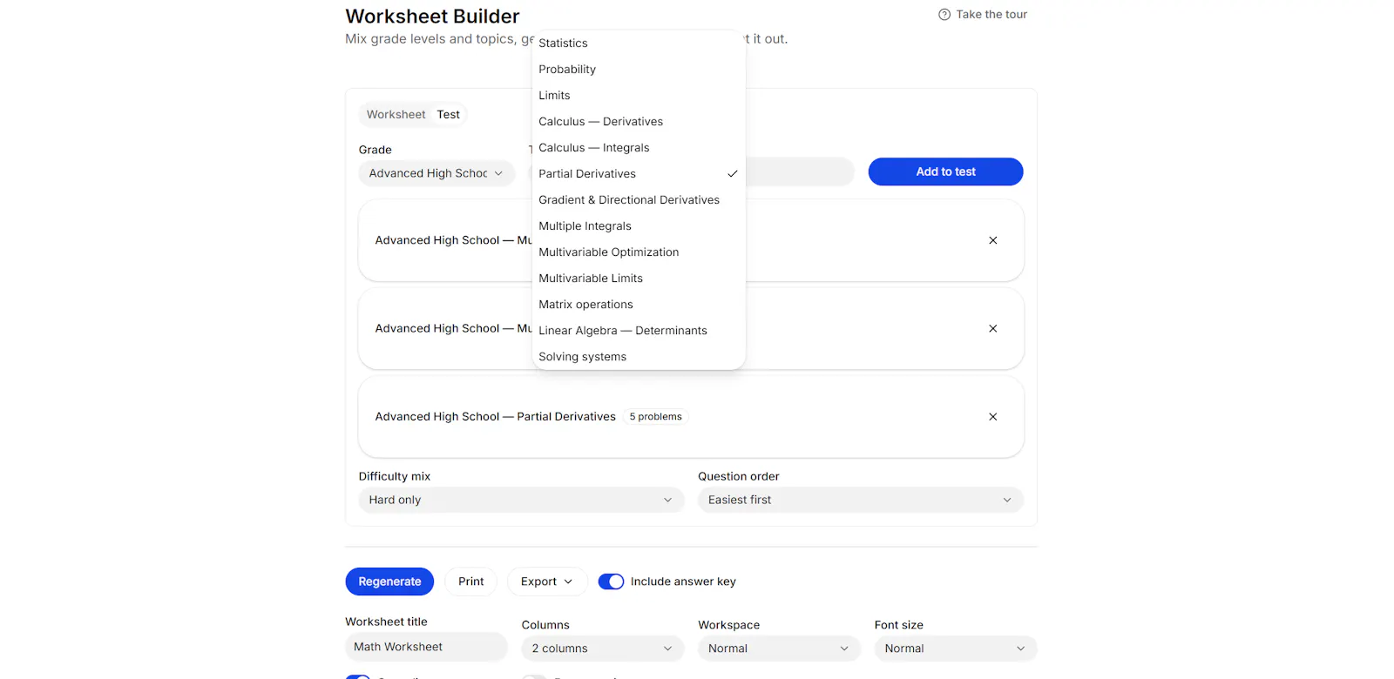Open the Workspace dropdown
Image resolution: width=1394 pixels, height=679 pixels.
coord(779,649)
